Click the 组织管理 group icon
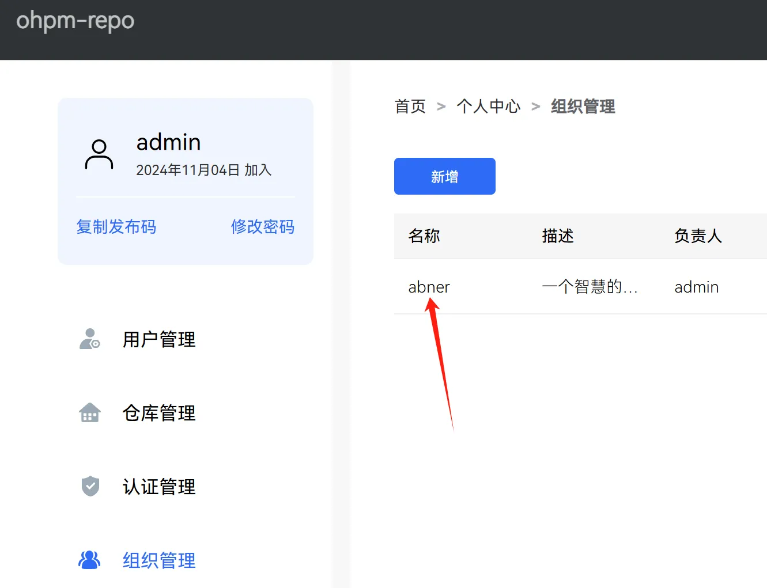Viewport: 767px width, 588px height. click(89, 560)
